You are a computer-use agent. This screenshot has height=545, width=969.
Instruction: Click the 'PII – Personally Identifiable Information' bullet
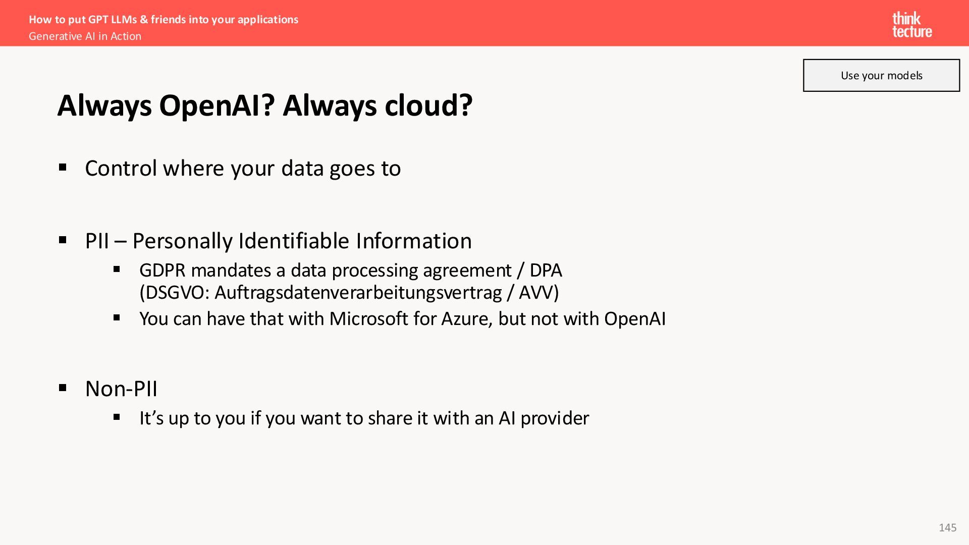[278, 241]
